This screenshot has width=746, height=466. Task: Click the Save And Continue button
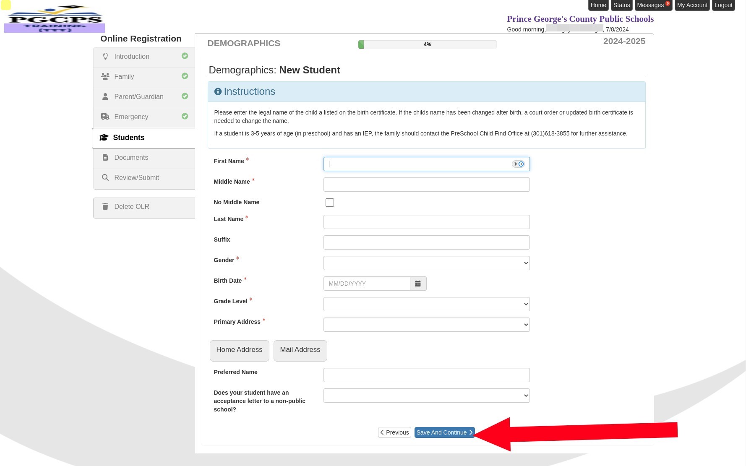444,432
